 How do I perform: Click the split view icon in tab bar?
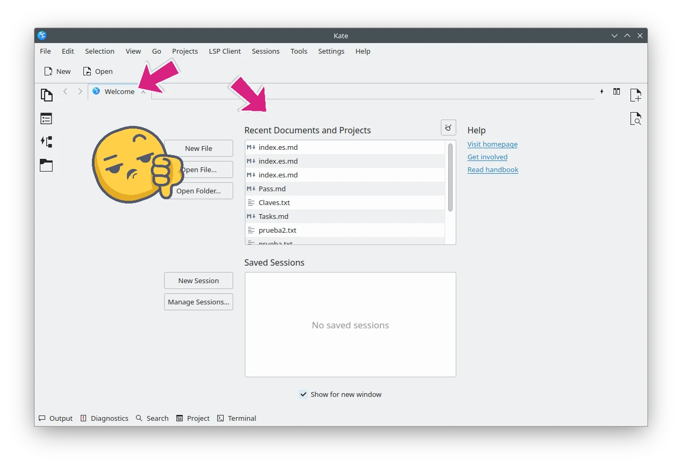[617, 91]
